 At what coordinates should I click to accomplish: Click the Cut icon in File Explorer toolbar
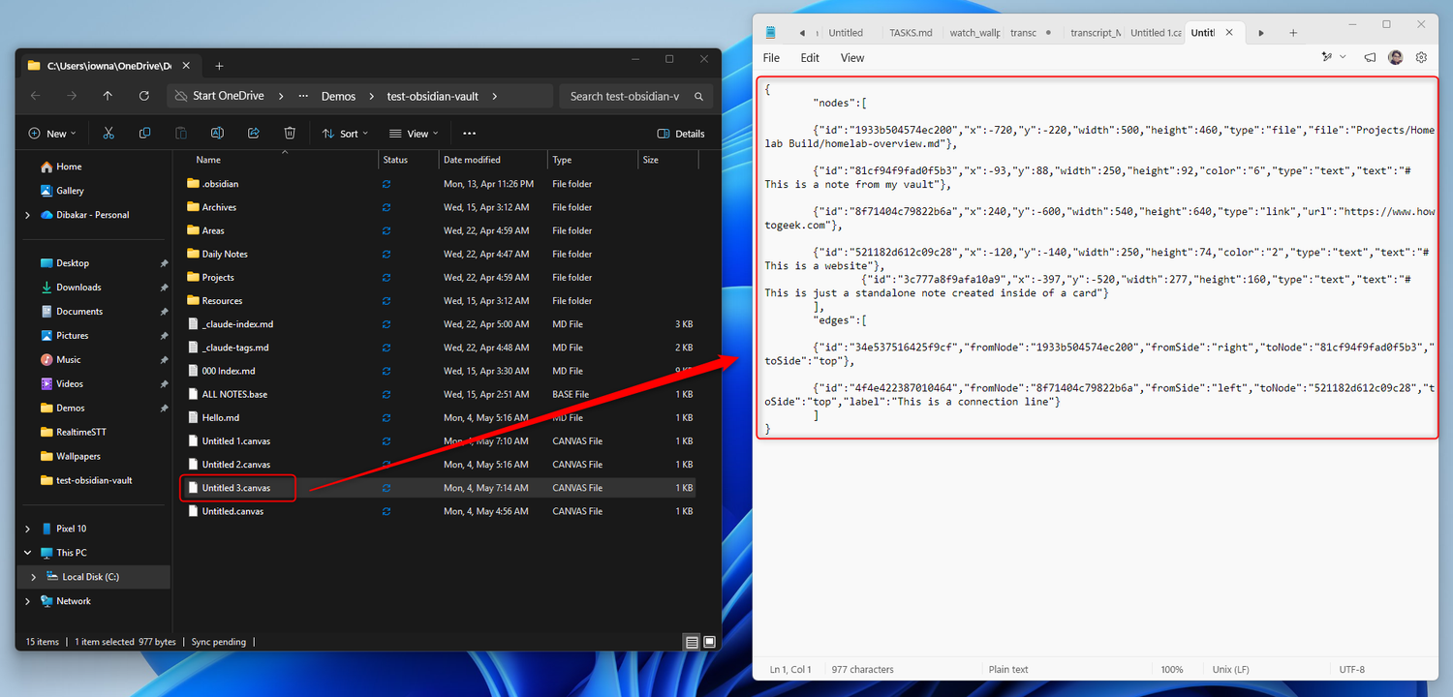[x=108, y=134]
